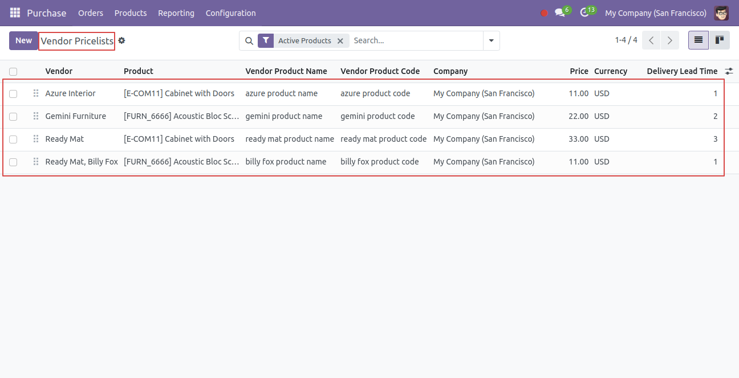Screen dimensions: 739x378
Task: Click the Cabinet with Doors product in Azure row
Action: click(x=179, y=93)
